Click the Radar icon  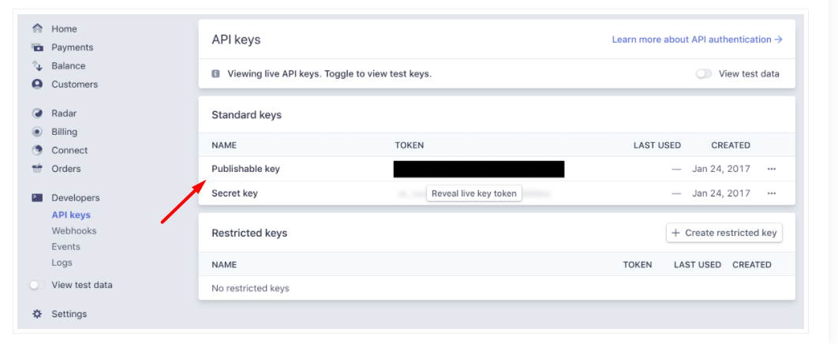37,114
